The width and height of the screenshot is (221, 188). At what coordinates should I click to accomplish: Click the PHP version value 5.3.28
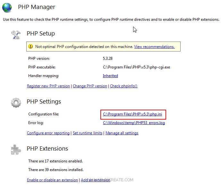(x=108, y=59)
